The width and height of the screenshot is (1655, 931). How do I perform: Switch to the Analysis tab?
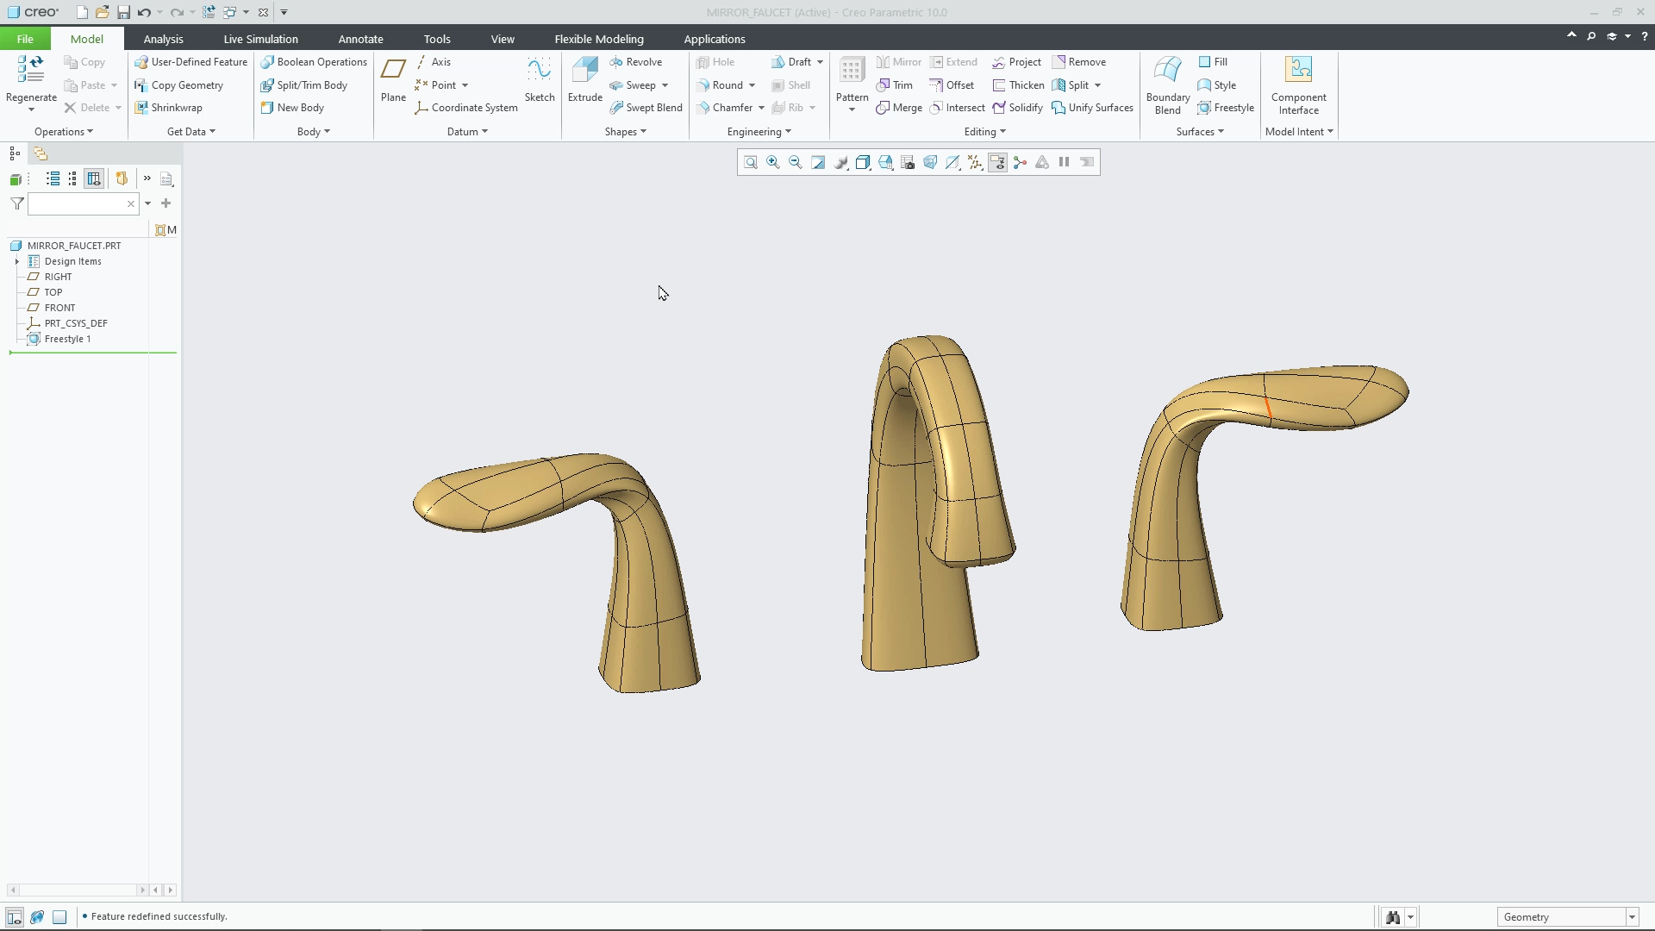[163, 39]
